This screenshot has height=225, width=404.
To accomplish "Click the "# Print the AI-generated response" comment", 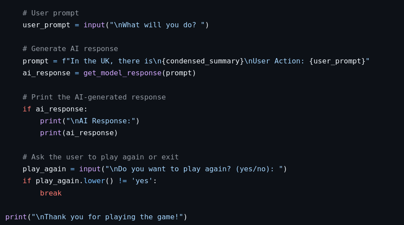I will [x=94, y=97].
